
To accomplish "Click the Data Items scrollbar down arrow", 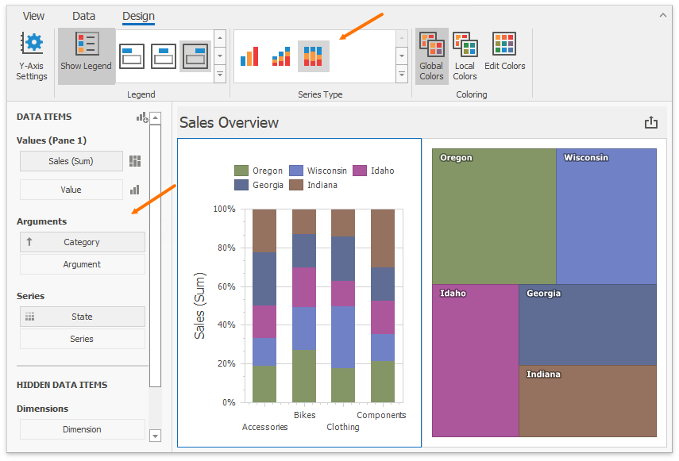I will [x=155, y=435].
